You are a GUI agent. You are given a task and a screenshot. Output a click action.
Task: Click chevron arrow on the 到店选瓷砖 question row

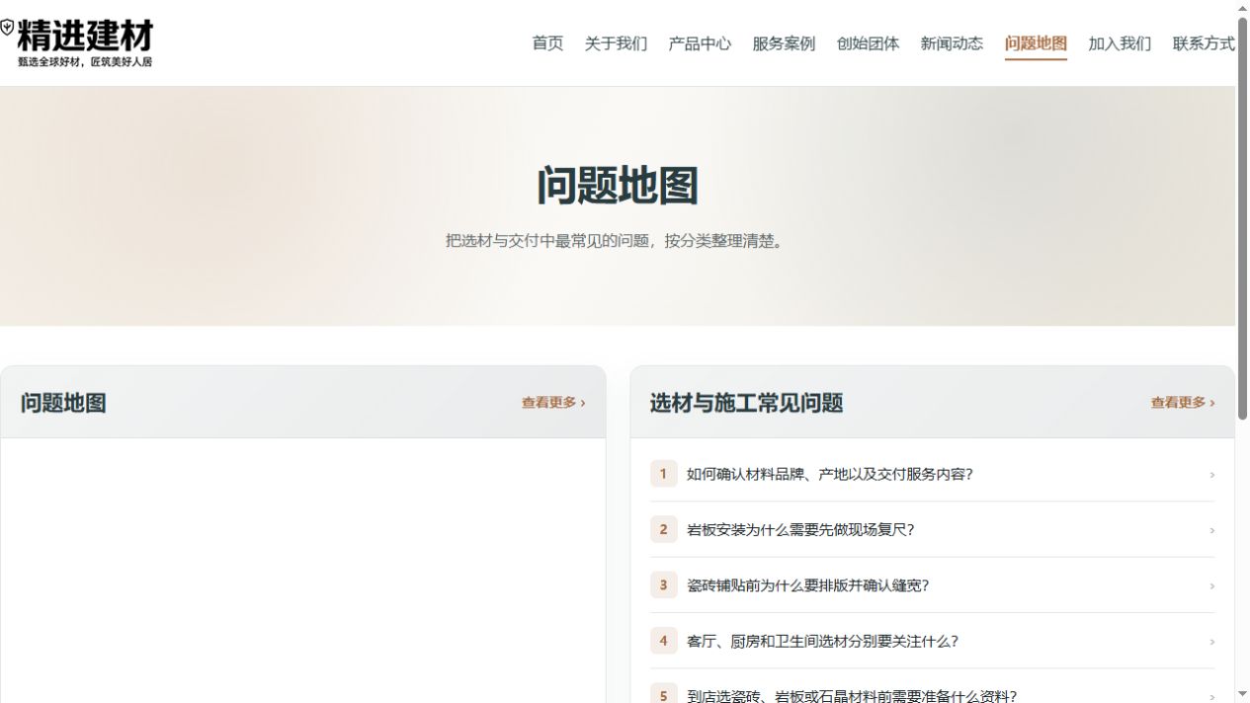pyautogui.click(x=1211, y=697)
